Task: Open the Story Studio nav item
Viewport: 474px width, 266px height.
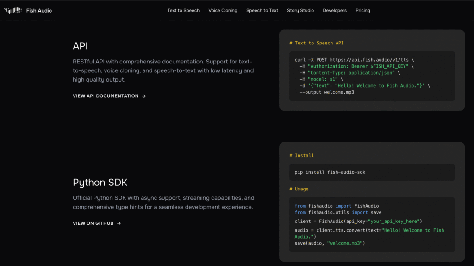Action: [x=300, y=10]
